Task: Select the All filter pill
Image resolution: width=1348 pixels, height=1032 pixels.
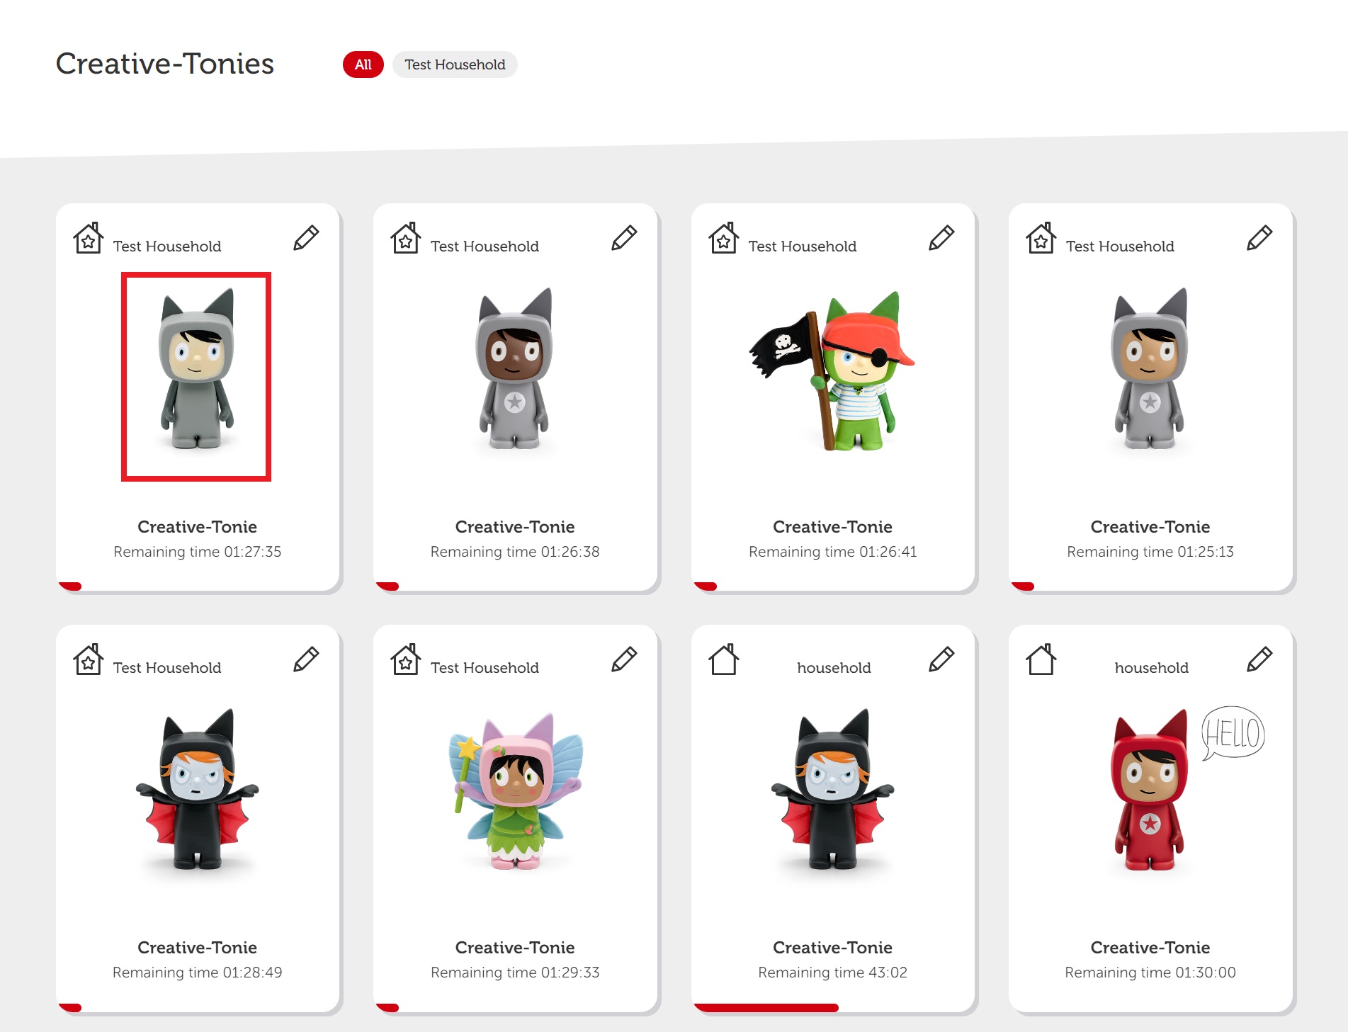Action: tap(363, 64)
